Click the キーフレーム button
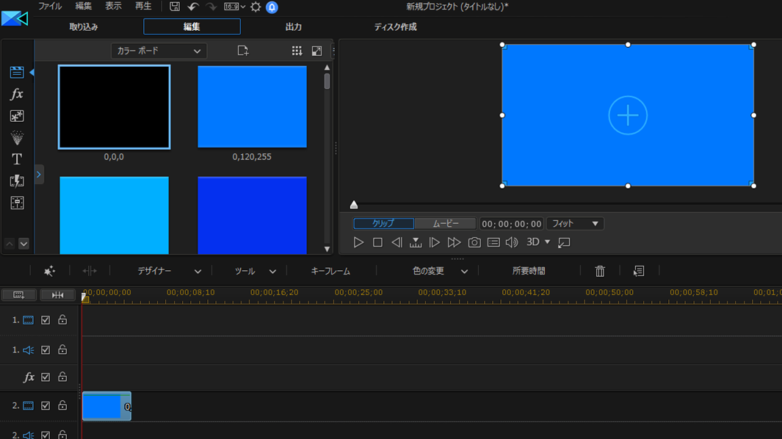 [x=330, y=271]
